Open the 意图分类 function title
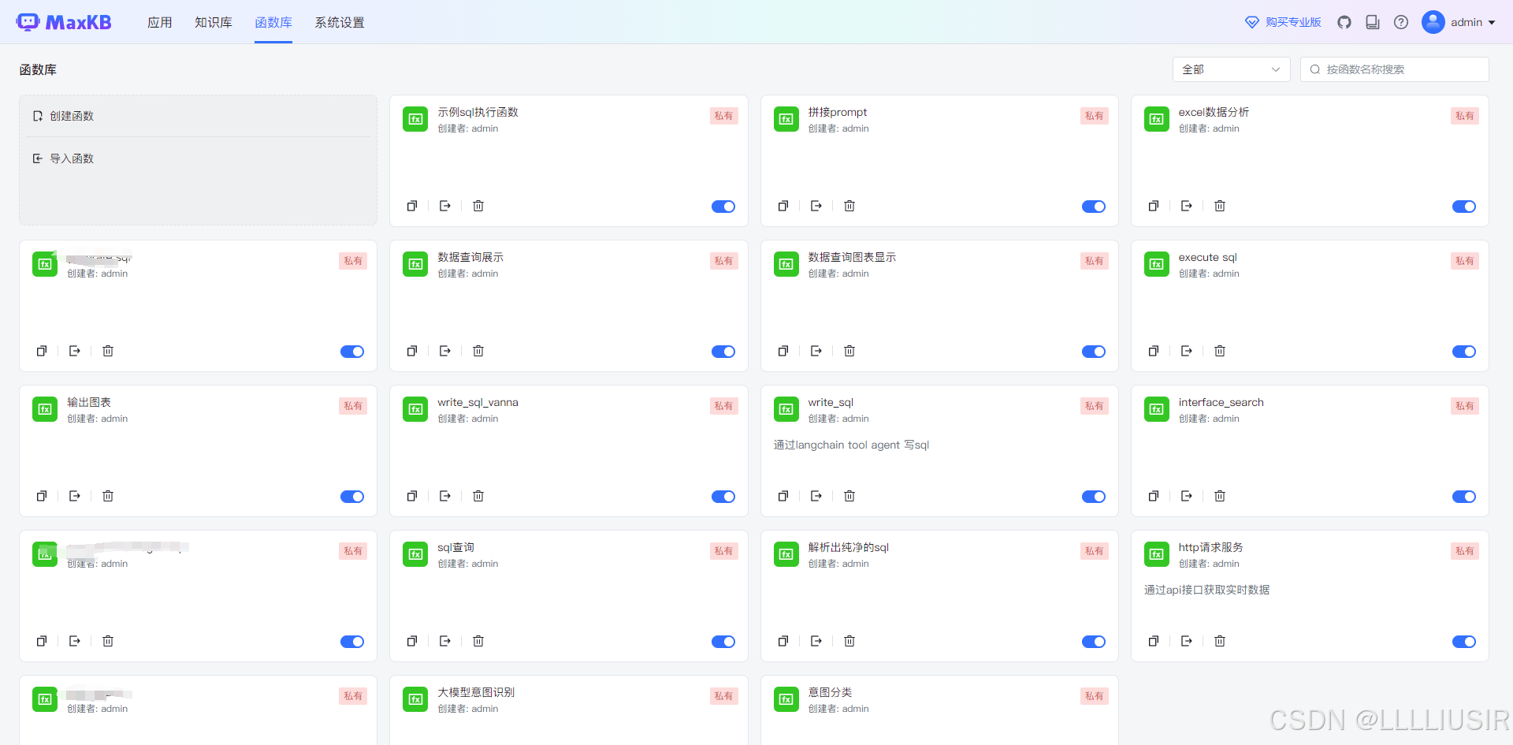Image resolution: width=1513 pixels, height=745 pixels. pos(830,692)
